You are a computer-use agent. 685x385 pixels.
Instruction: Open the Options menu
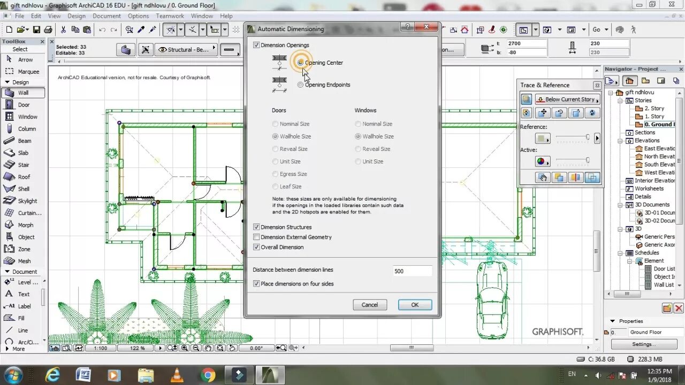138,16
